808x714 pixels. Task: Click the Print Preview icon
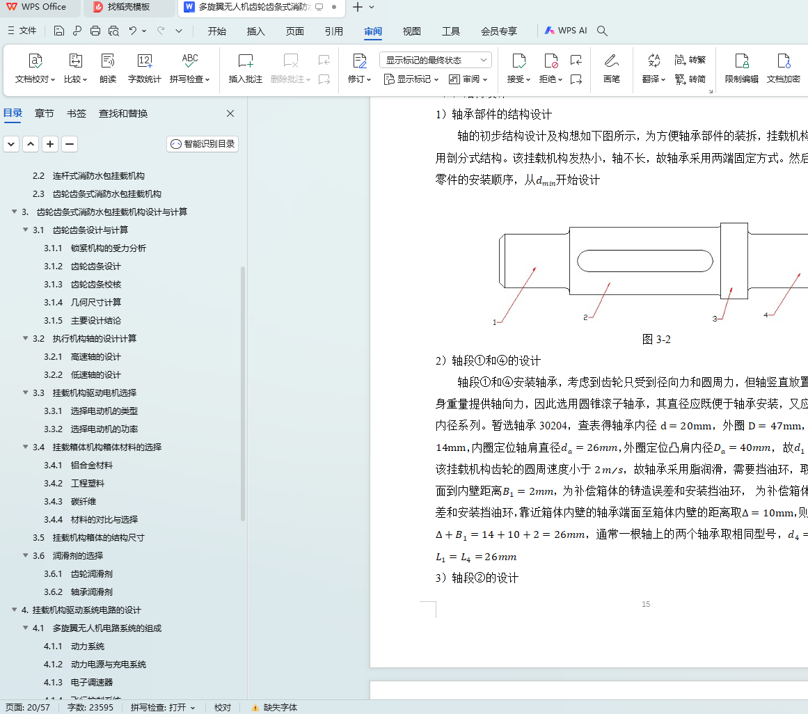113,31
